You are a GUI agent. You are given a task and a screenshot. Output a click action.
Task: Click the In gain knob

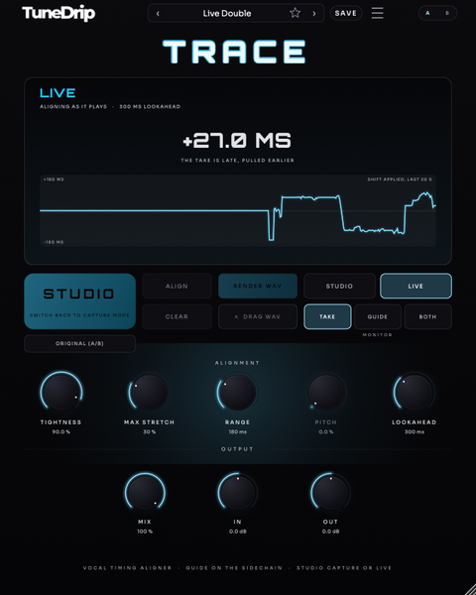pos(237,492)
